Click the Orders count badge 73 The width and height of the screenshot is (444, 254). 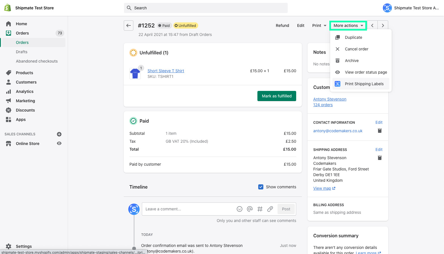pos(60,33)
